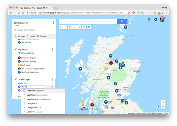Click the green restaurant marker in Edinburgh

pyautogui.click(x=122, y=100)
